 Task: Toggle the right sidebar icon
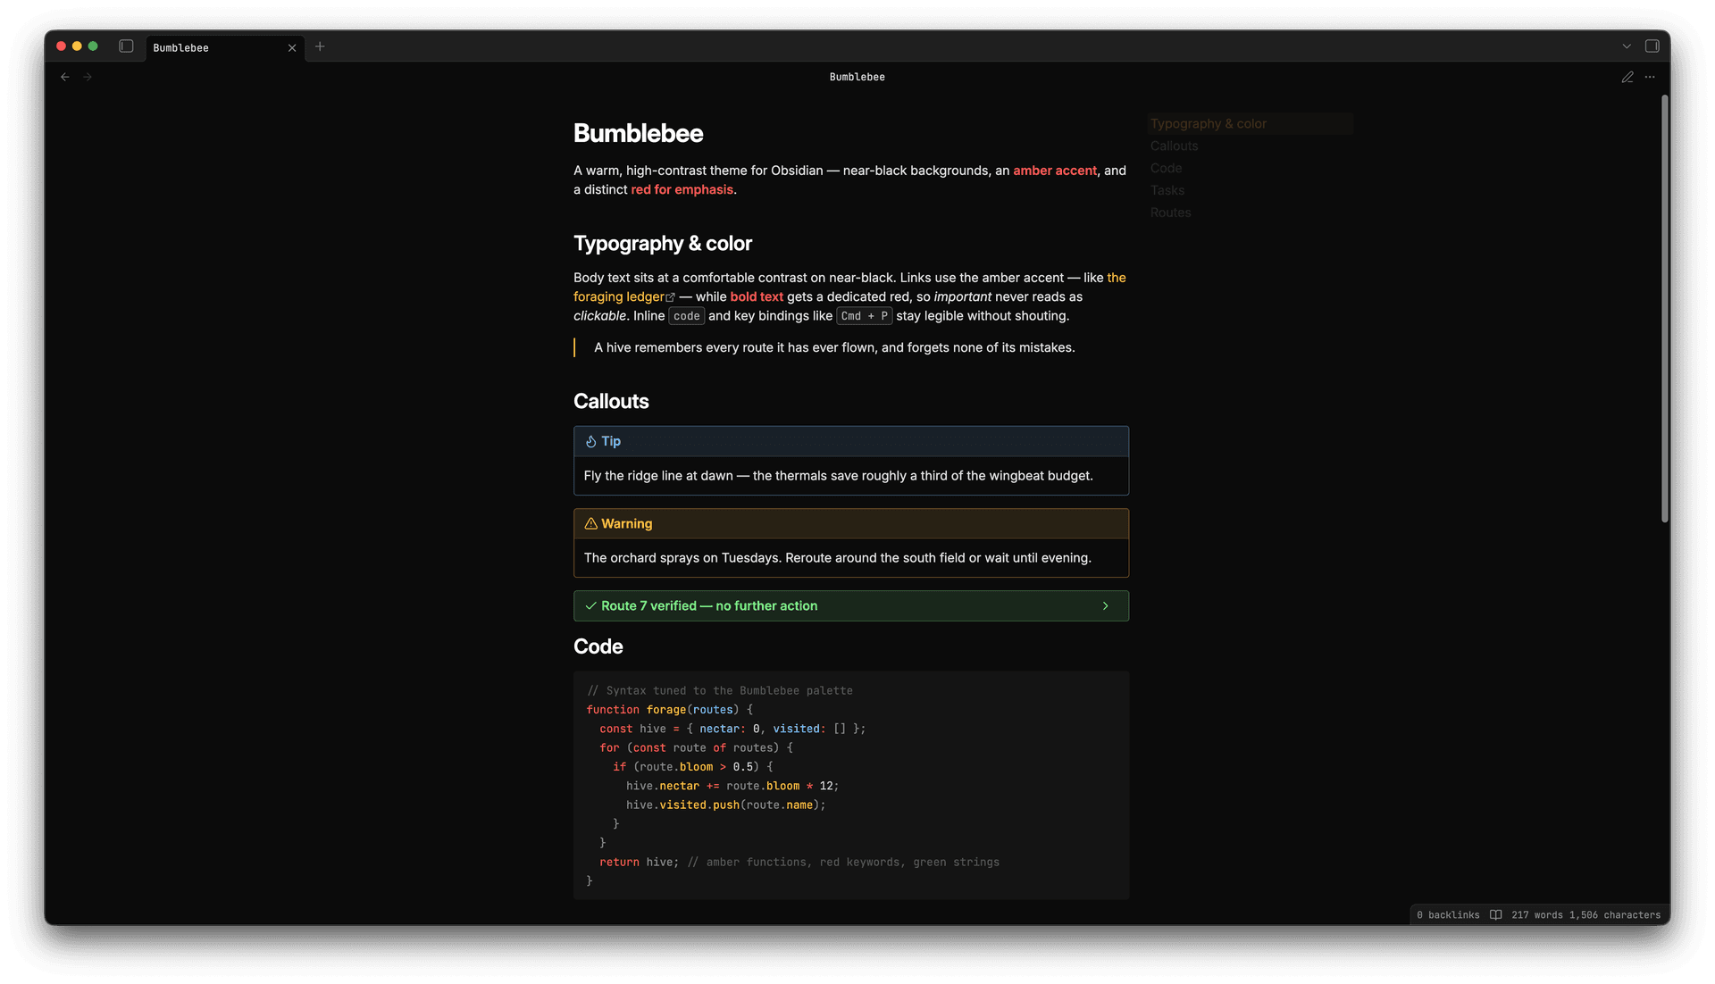tap(1652, 46)
